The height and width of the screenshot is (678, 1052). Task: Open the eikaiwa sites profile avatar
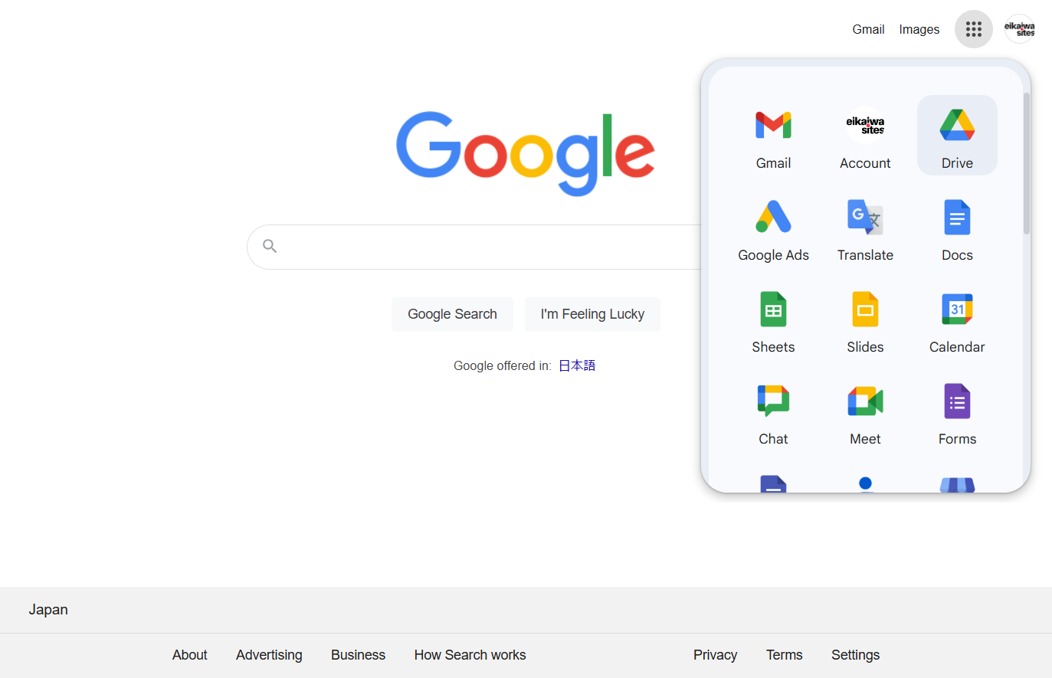[1020, 29]
